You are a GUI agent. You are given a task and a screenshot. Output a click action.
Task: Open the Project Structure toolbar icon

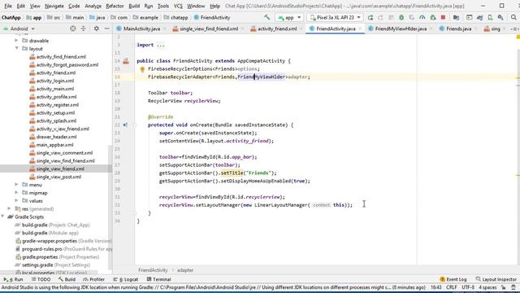tap(456, 17)
